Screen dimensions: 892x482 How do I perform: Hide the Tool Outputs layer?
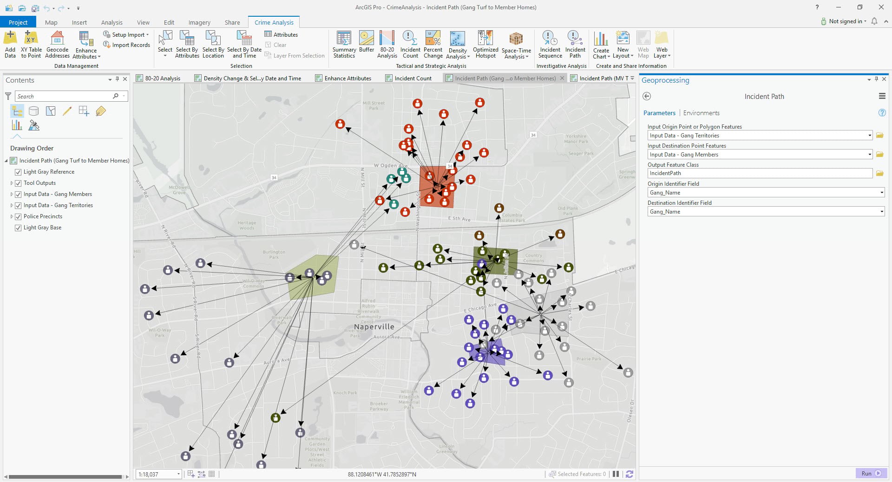click(18, 183)
